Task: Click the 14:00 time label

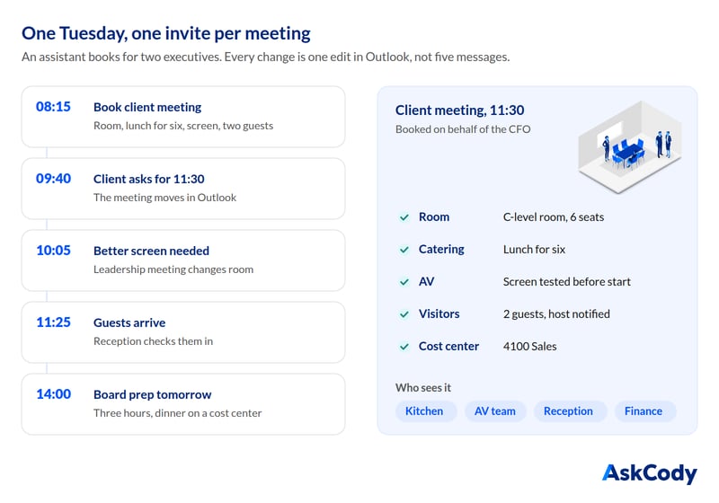Action: (x=53, y=394)
